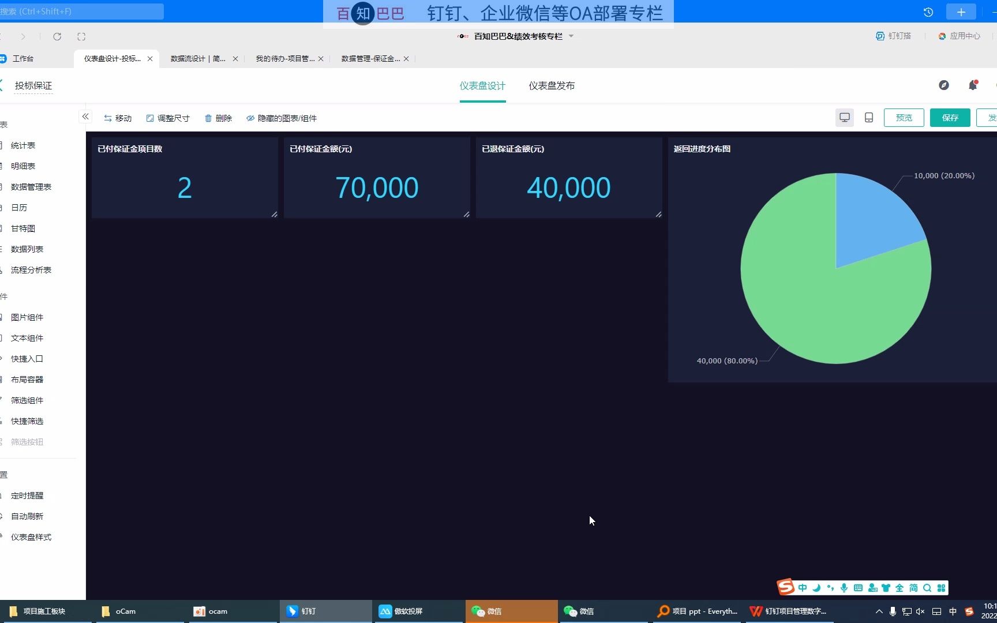
Task: Click the Sogou input microphone icon
Action: [x=844, y=588]
